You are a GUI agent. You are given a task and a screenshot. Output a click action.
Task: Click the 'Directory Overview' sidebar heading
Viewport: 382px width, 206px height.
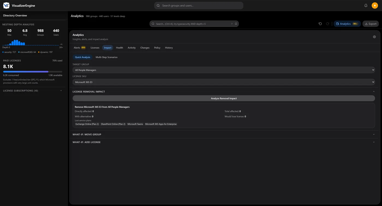[x=15, y=15]
